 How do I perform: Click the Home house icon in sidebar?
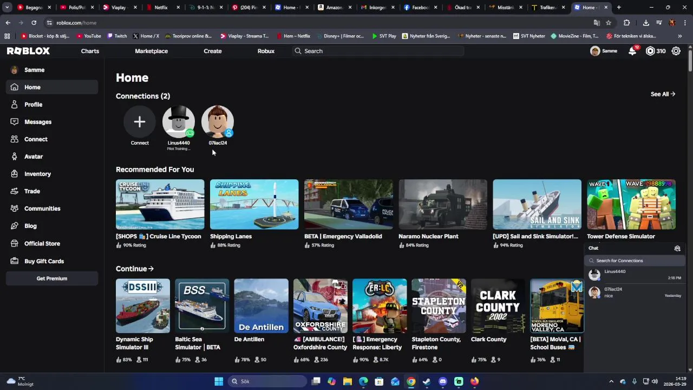14,87
